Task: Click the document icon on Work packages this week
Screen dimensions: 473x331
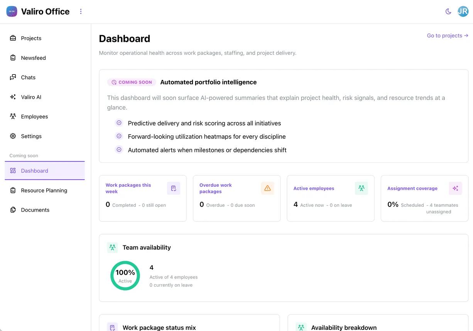Action: coord(174,188)
